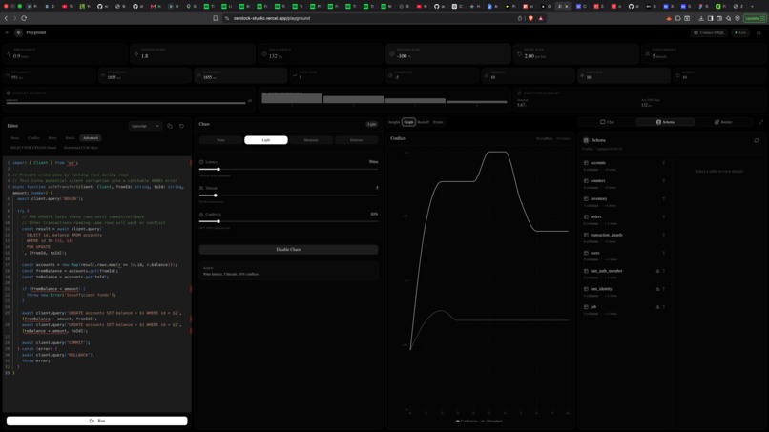Click the browser Update button
Viewport: 769px width, 432px height.
755,18
